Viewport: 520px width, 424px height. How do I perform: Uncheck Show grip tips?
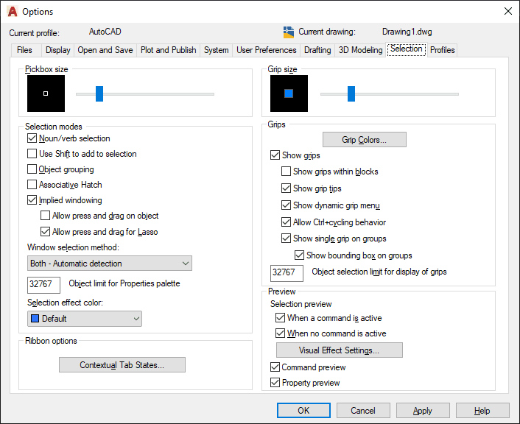[287, 188]
